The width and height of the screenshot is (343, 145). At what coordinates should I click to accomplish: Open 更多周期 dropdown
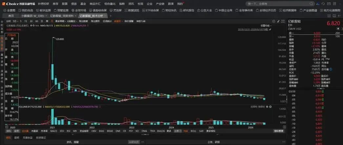pyautogui.click(x=60, y=21)
